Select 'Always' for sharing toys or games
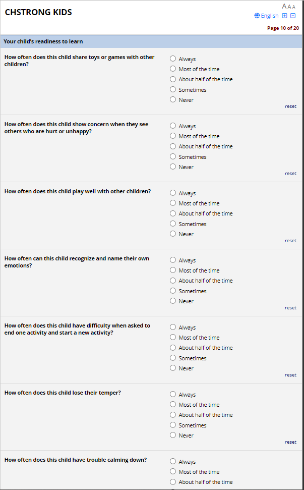Image resolution: width=304 pixels, height=490 pixels. point(173,59)
